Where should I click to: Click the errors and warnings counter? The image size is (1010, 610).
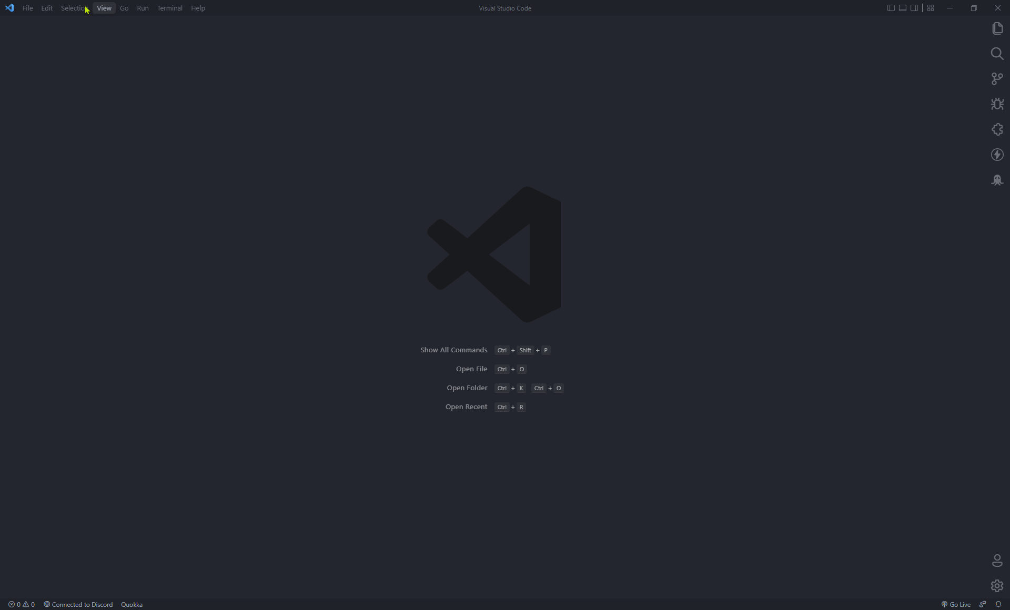click(x=21, y=604)
